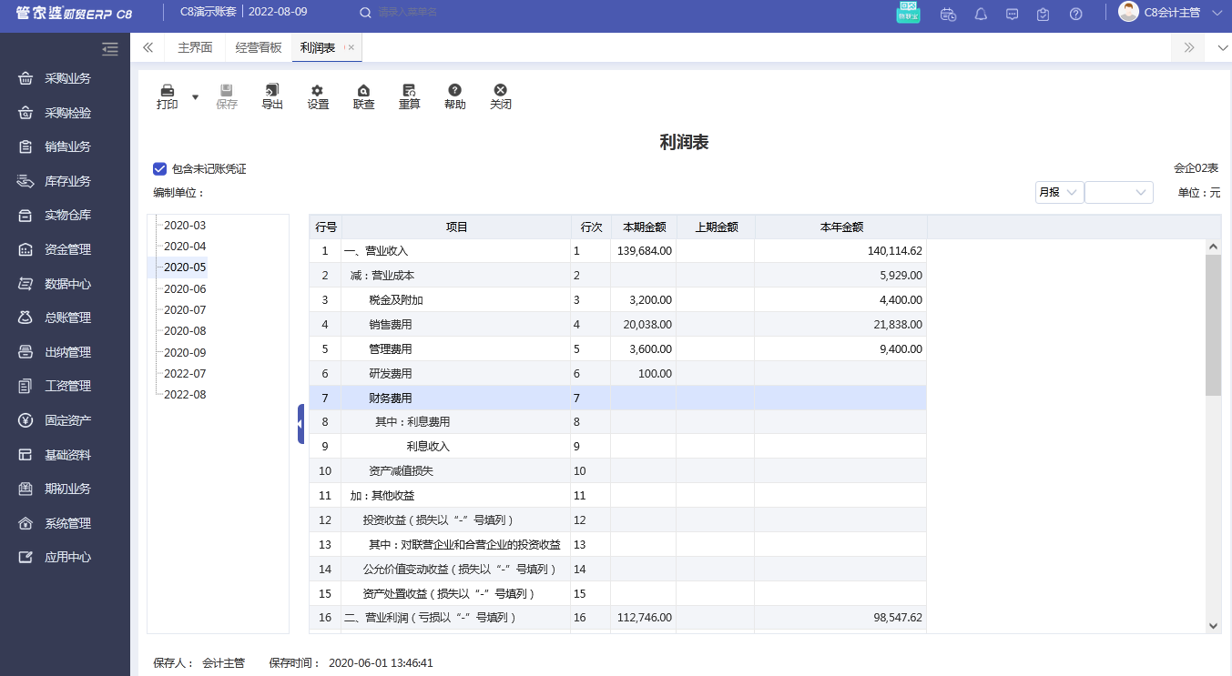1232x676 pixels.
Task: Click the Recalculate (重算) icon
Action: click(x=409, y=91)
